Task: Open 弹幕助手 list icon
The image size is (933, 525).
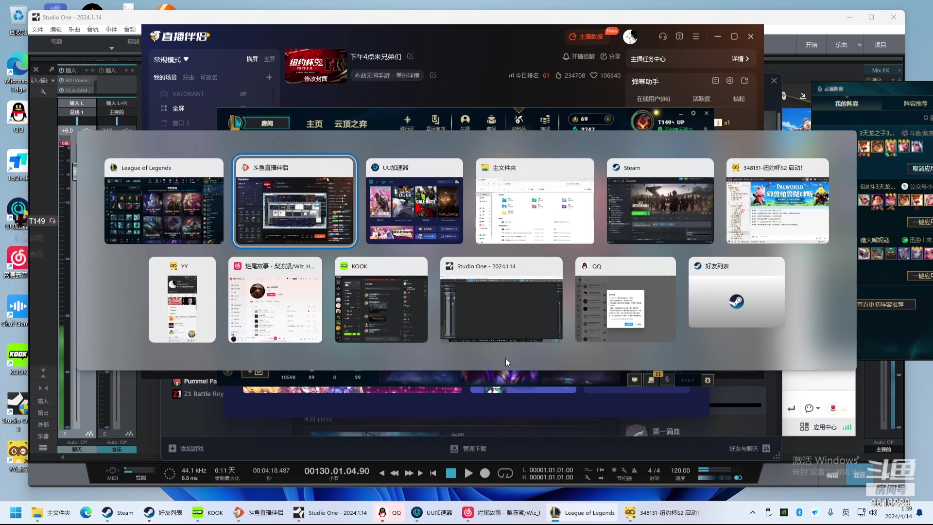Action: coord(715,81)
